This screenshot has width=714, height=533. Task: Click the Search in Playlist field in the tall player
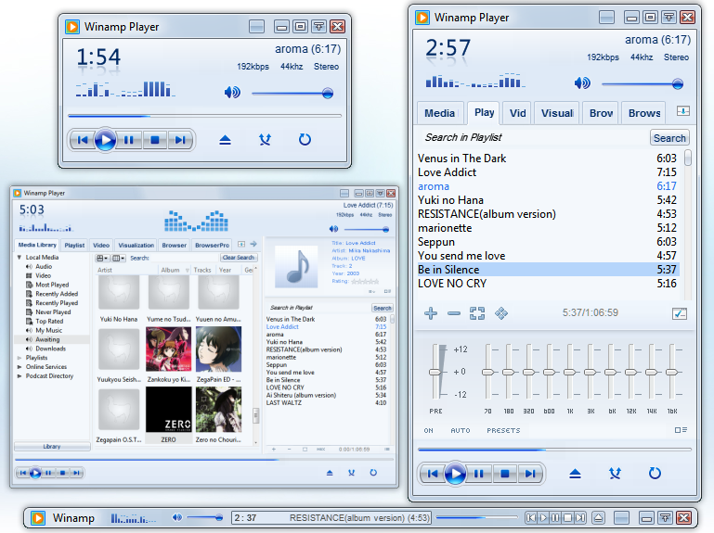click(533, 137)
